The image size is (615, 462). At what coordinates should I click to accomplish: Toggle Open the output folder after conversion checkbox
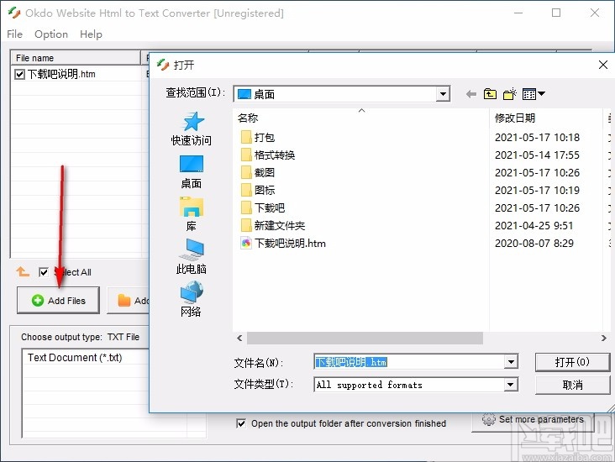point(241,423)
